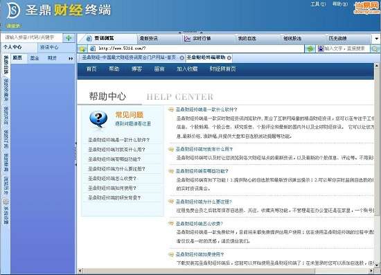Close the 圣鼎财经终端帮助 browser tab
The width and height of the screenshot is (381, 275).
[x=229, y=57]
